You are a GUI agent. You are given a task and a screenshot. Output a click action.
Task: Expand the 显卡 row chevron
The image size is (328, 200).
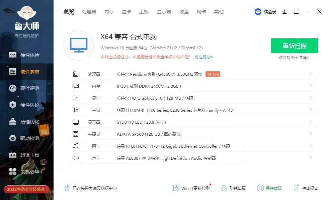tap(311, 98)
